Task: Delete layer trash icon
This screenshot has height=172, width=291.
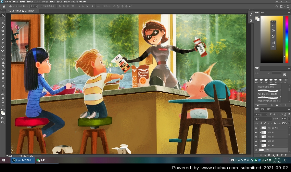Action: [286, 155]
